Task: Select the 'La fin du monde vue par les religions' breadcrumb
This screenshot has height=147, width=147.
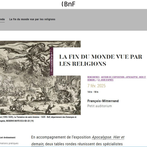Action: (x=32, y=19)
